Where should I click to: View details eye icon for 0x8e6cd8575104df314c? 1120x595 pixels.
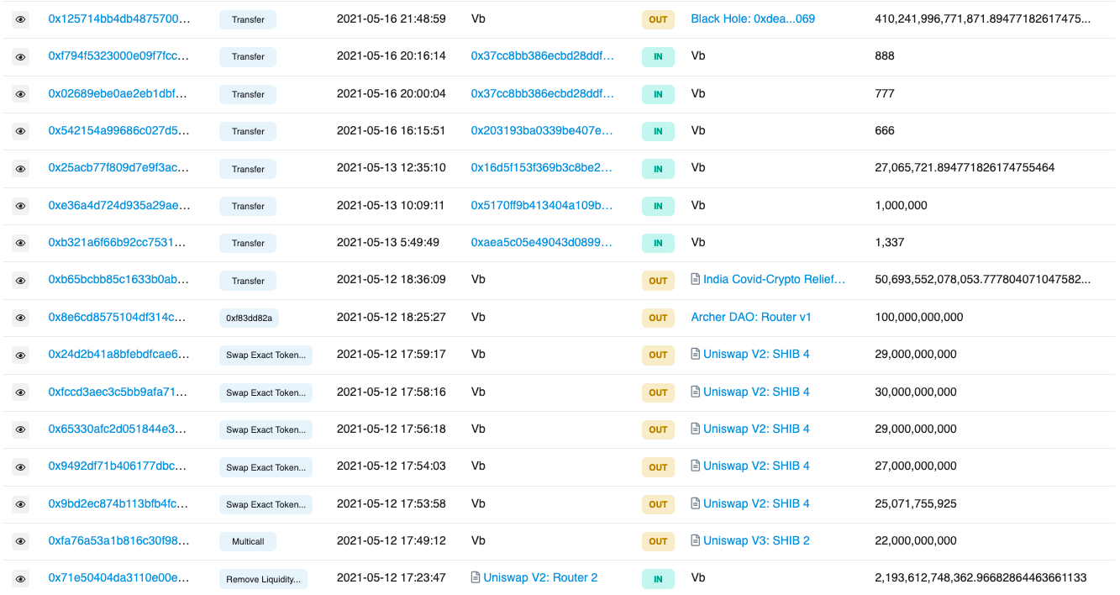coord(21,318)
